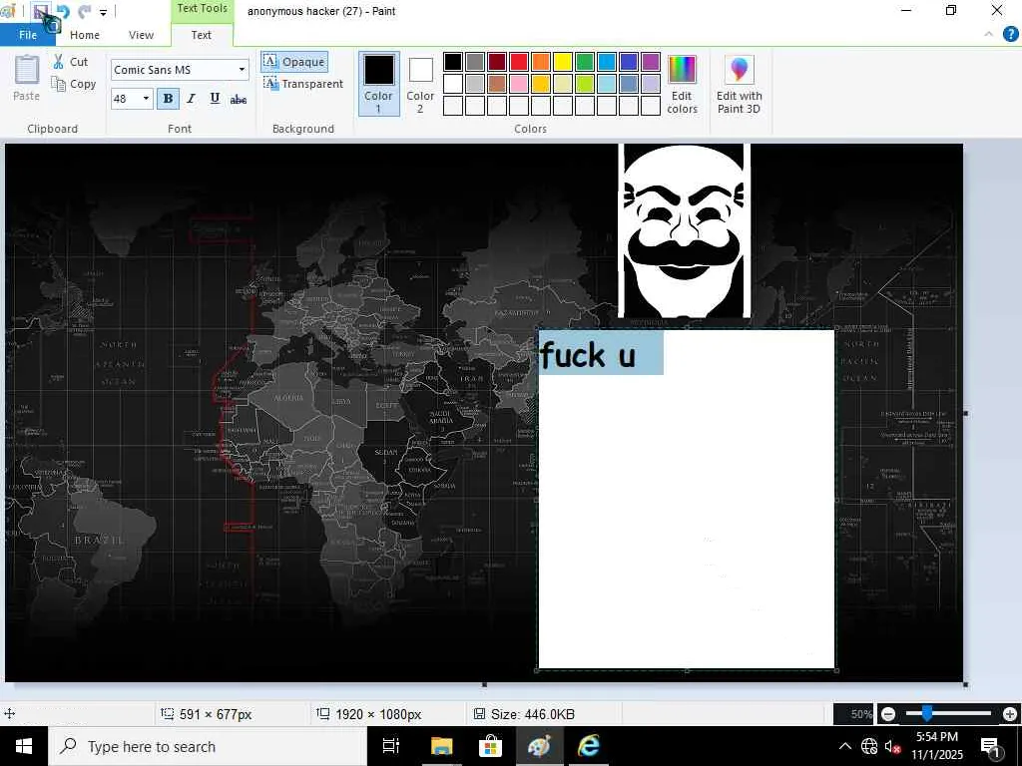Screen dimensions: 1022x766
Task: Select Color 1 foreground box
Action: pyautogui.click(x=378, y=84)
